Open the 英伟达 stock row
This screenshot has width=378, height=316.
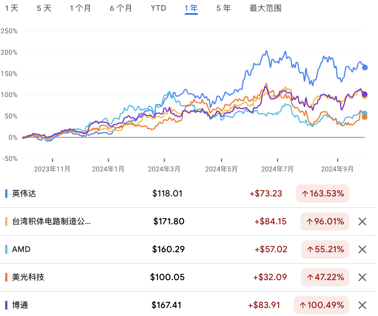[x=188, y=194]
